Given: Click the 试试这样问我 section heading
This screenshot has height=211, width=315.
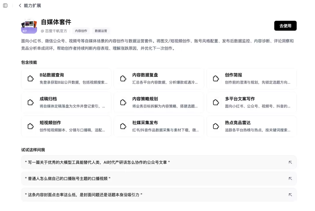Looking at the screenshot, I should pyautogui.click(x=33, y=150).
